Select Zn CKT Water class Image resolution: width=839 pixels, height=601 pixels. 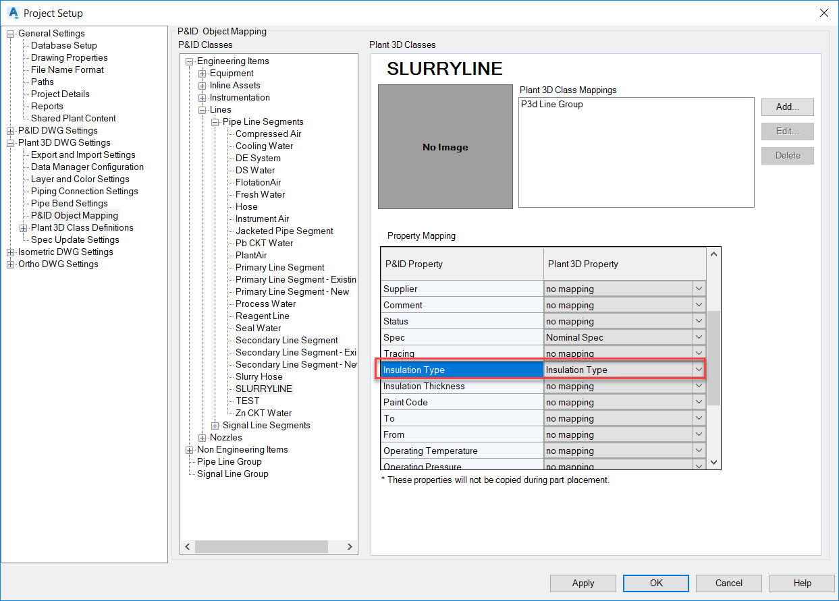click(264, 413)
